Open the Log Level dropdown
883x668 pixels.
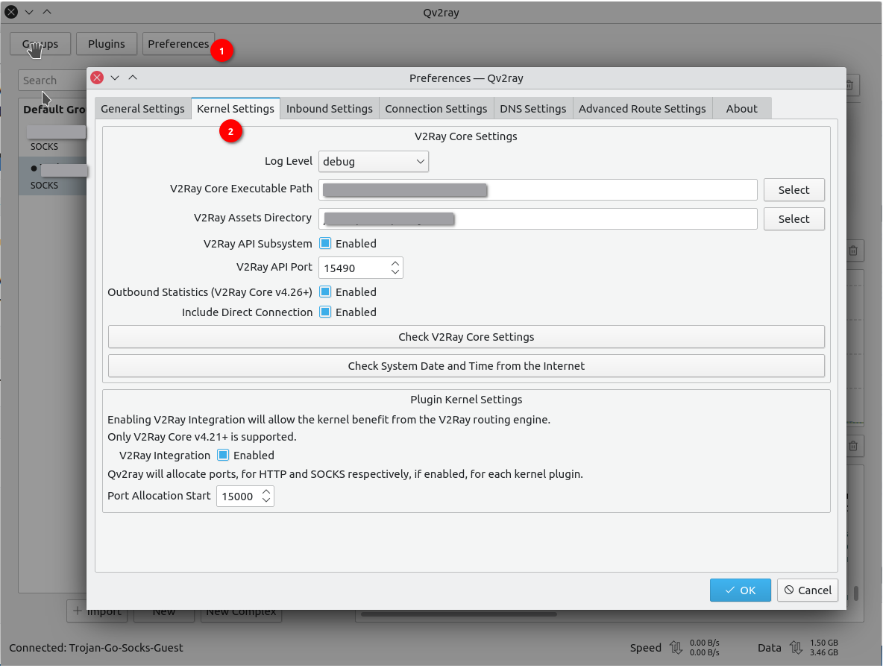pos(373,161)
